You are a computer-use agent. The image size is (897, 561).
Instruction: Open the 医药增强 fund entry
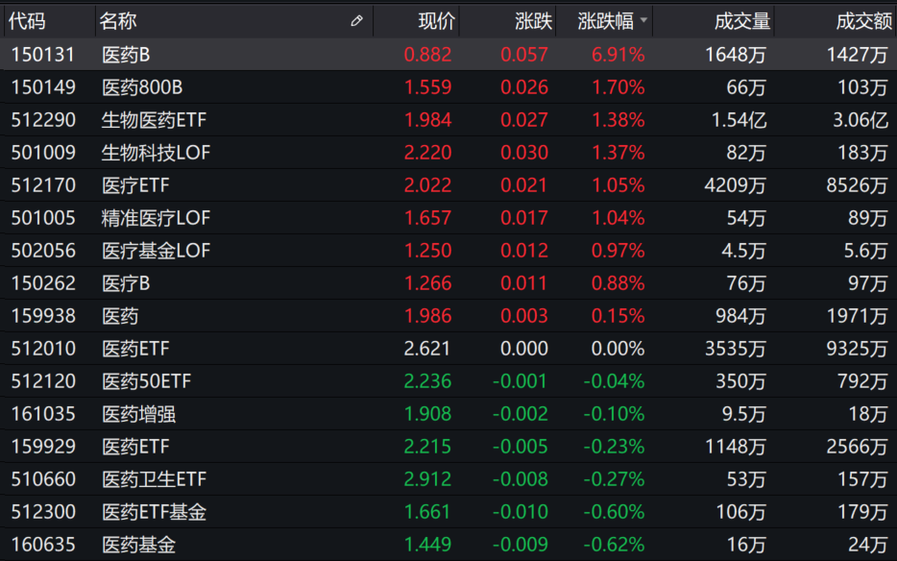(138, 414)
